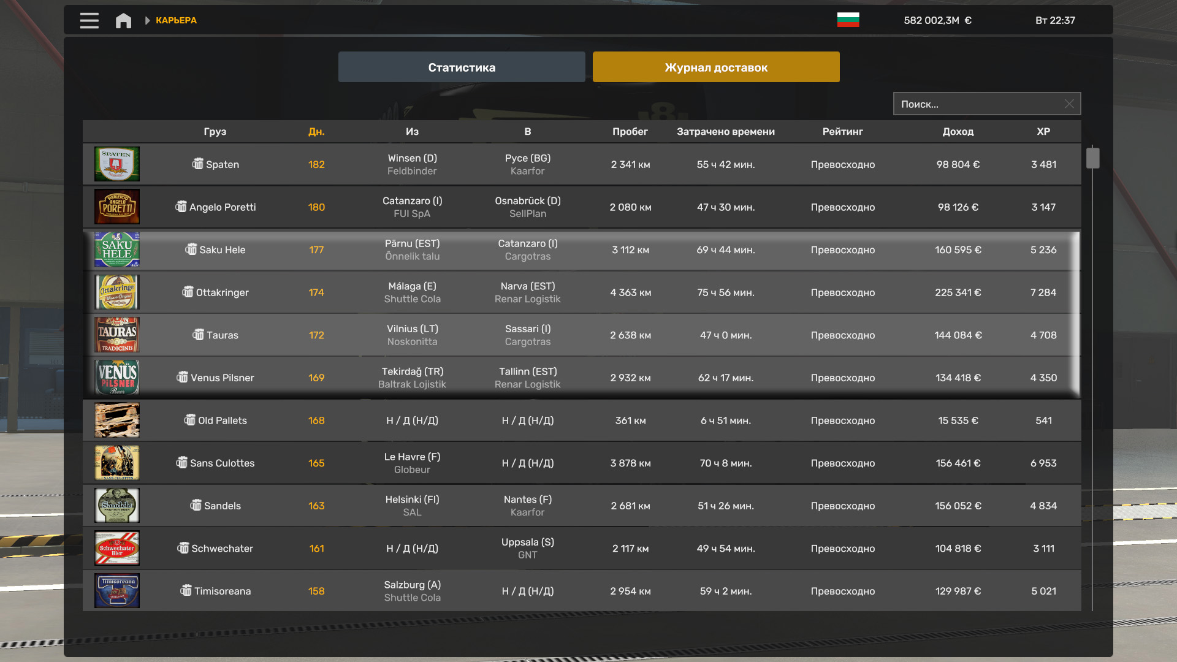Click the Spaten cargo thumbnail
Image resolution: width=1177 pixels, height=662 pixels.
tap(117, 164)
